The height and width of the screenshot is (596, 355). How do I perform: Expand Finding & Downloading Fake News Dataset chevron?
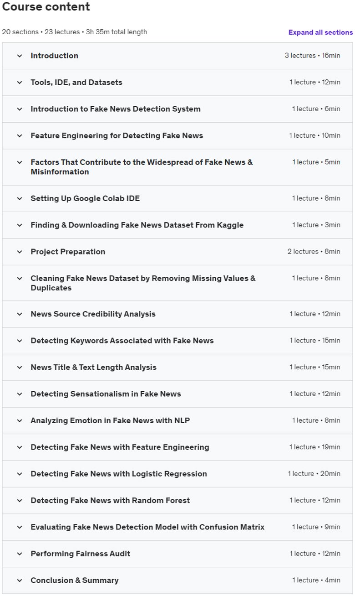[20, 225]
